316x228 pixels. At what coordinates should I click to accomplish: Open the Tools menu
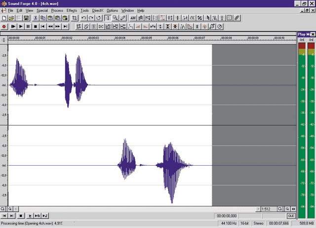(x=85, y=10)
